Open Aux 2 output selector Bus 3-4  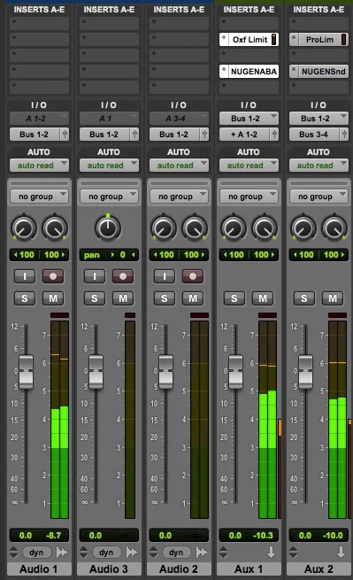[x=314, y=135]
